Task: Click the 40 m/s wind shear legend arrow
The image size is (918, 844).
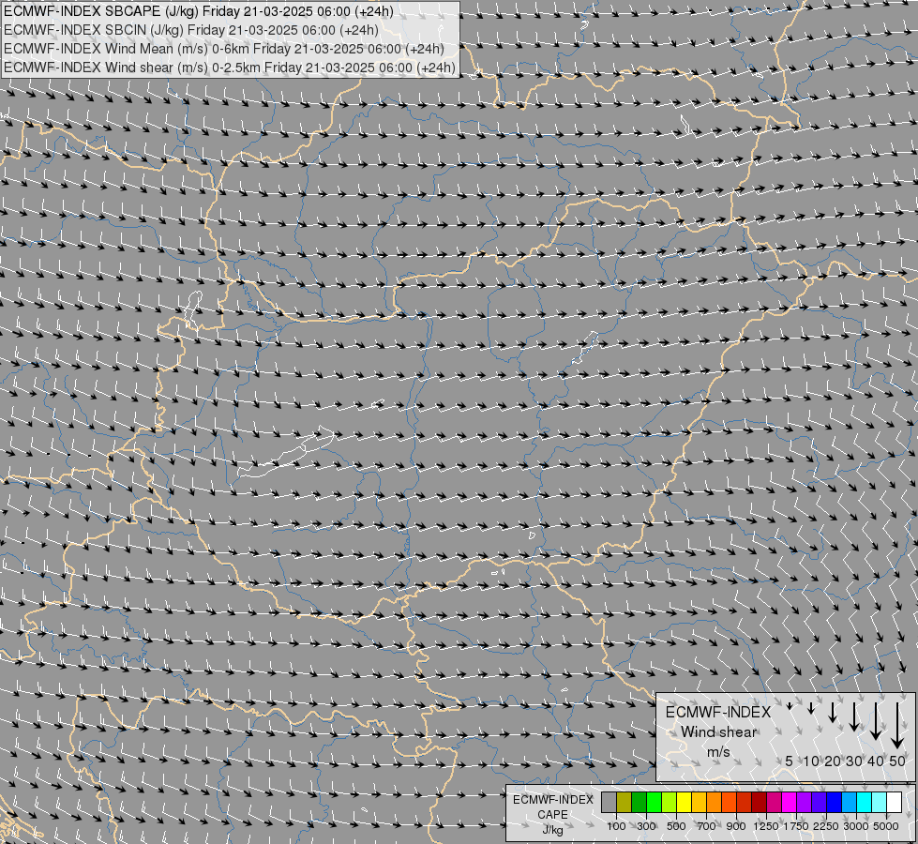Action: pyautogui.click(x=876, y=721)
